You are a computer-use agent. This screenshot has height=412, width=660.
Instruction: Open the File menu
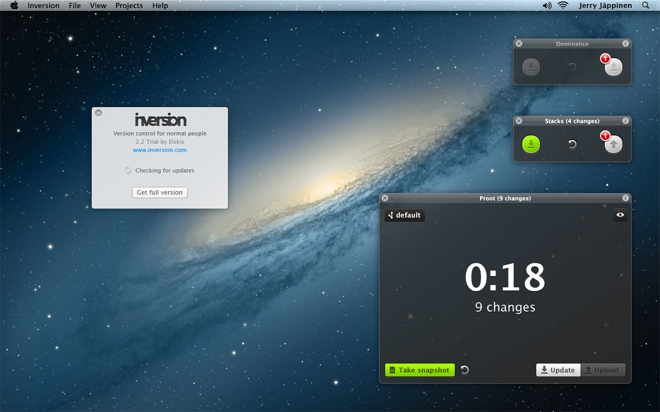pos(75,6)
